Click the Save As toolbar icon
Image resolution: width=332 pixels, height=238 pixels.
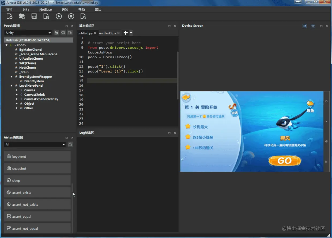[x=46, y=16]
